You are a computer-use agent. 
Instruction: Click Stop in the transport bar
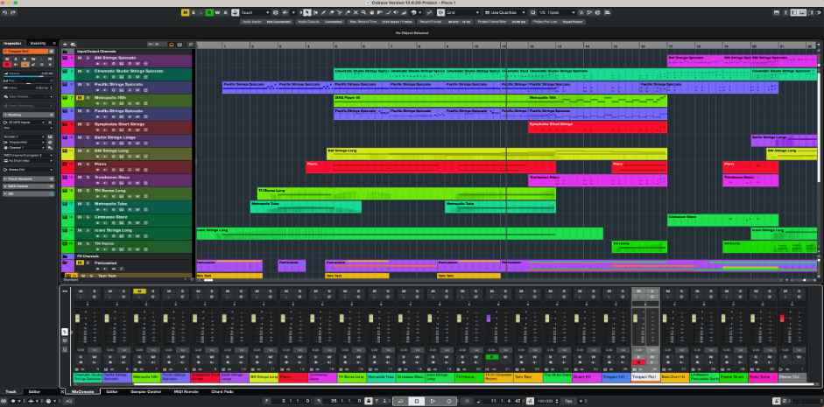click(x=416, y=401)
